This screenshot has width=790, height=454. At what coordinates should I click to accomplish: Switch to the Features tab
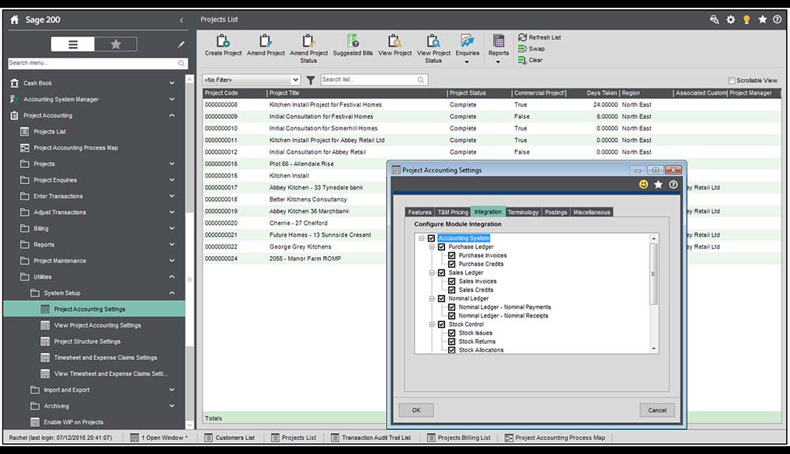(419, 213)
